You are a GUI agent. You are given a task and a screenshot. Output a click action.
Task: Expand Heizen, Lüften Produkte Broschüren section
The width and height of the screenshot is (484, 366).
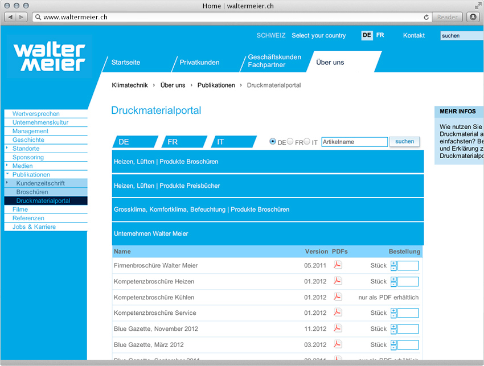(x=268, y=162)
